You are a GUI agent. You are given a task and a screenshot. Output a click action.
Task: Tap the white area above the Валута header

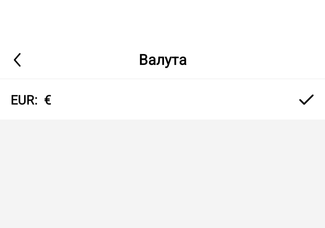162,21
